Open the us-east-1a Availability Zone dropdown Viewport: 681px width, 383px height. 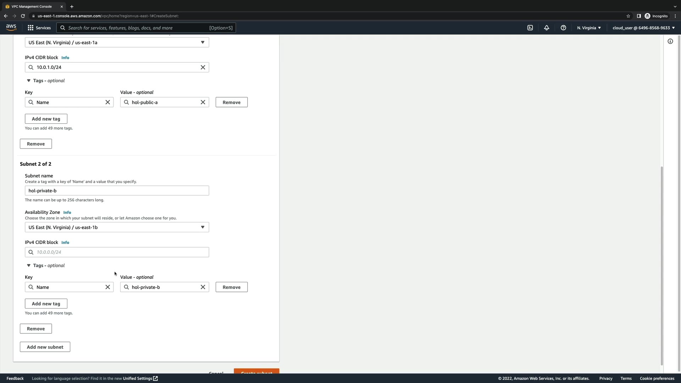[x=117, y=43]
